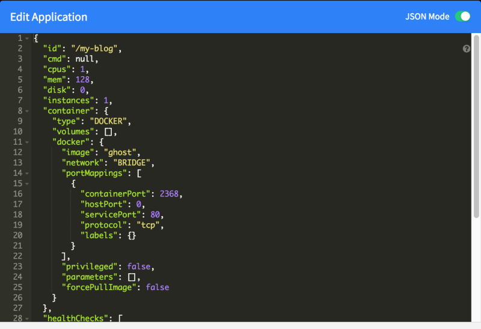
Task: Click the "volumes" key
Action: tap(73, 131)
